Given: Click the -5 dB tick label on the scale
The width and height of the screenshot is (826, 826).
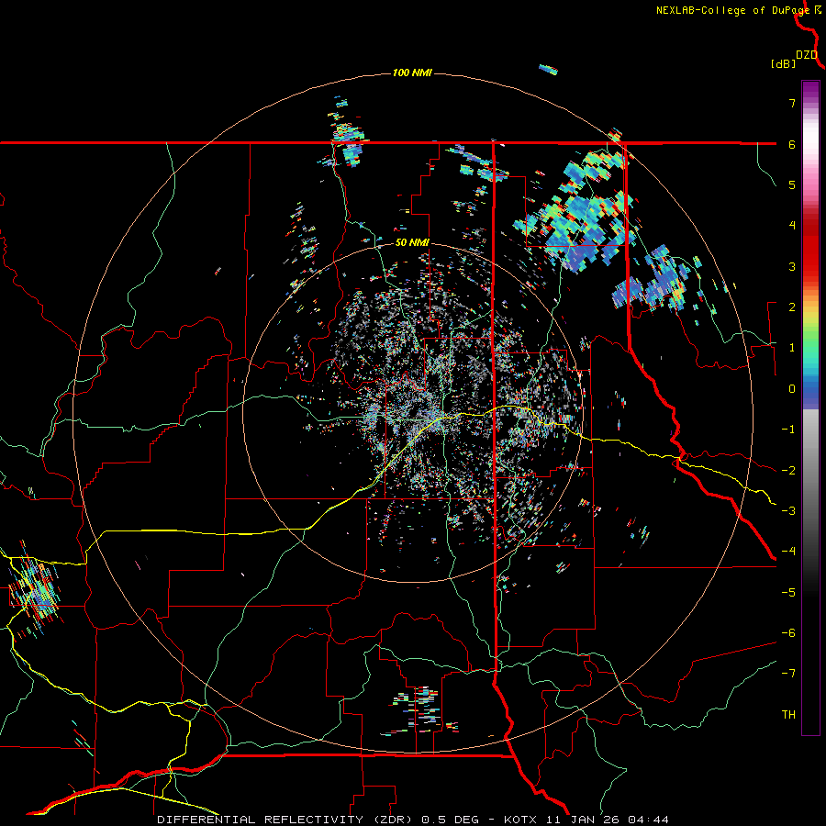Looking at the screenshot, I should tap(788, 593).
